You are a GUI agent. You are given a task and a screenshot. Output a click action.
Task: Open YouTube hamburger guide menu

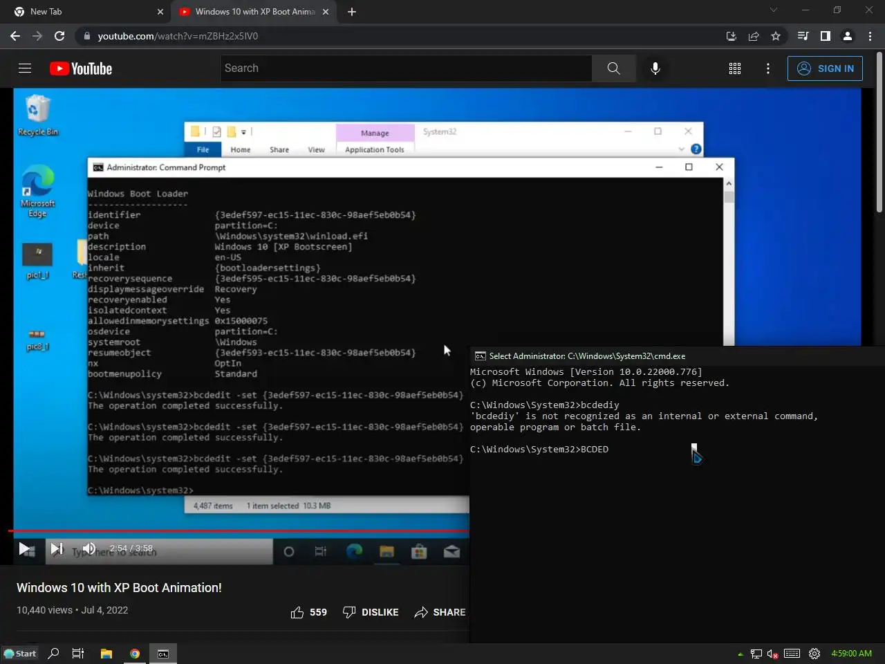point(25,68)
